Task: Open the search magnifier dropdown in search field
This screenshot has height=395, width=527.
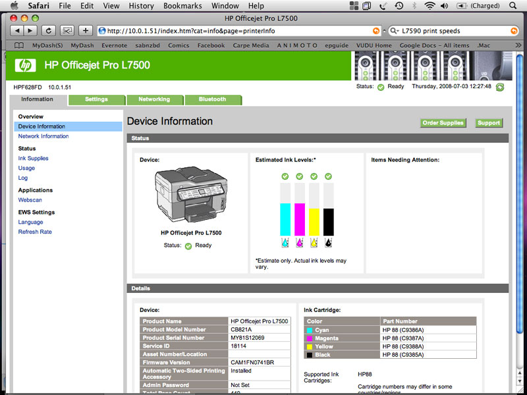Action: click(x=394, y=31)
